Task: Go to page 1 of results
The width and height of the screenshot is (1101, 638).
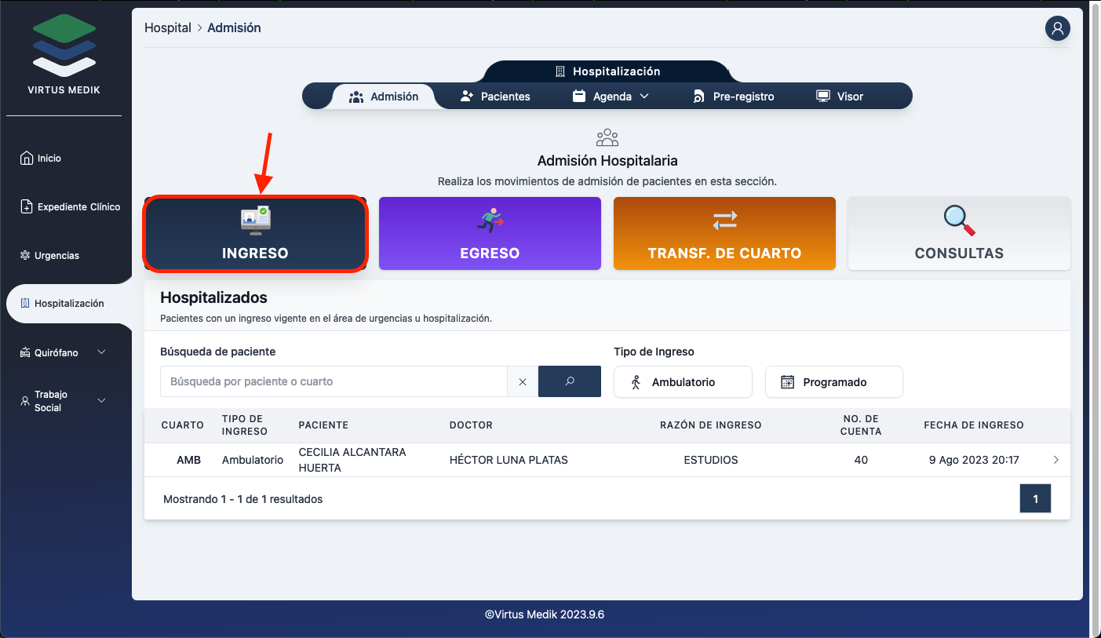Action: point(1035,499)
